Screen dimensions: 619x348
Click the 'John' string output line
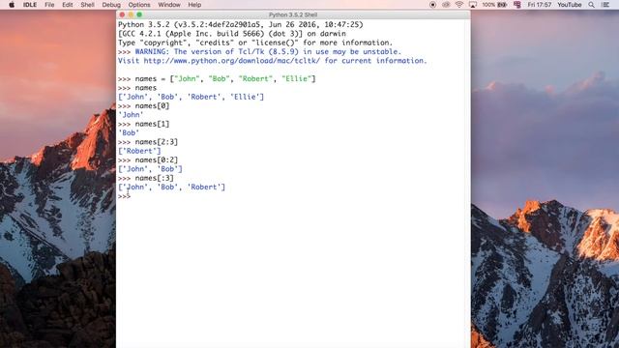(x=131, y=115)
